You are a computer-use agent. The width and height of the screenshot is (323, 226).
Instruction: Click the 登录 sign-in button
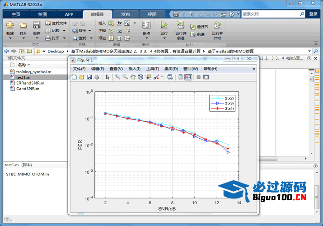click(x=313, y=14)
